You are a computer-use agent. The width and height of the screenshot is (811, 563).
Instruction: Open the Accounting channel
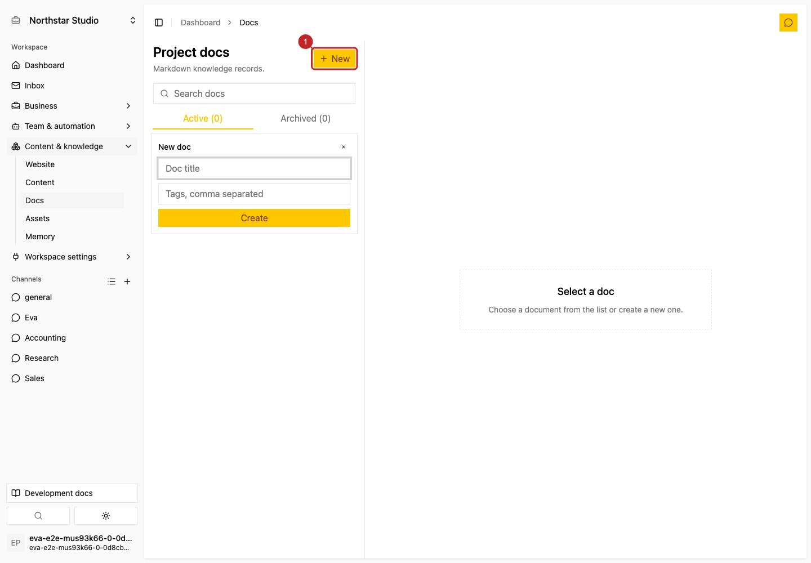pos(72,338)
